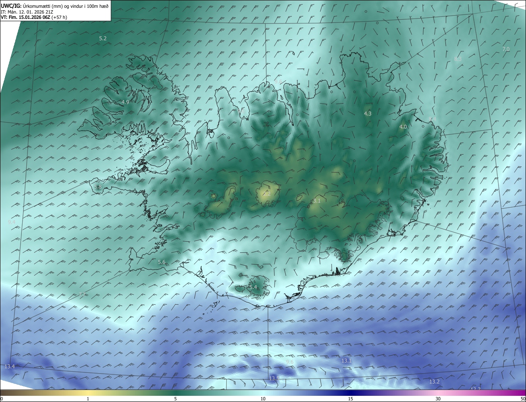This screenshot has width=526, height=402.
Task: Click the map value '13.4' in the southwest corner
Action: pyautogui.click(x=9, y=366)
